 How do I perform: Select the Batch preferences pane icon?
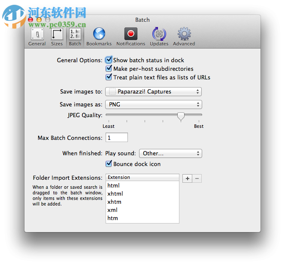[75, 34]
